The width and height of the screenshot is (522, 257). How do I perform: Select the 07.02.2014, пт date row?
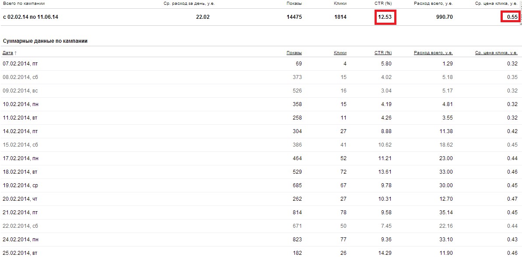tap(20, 64)
